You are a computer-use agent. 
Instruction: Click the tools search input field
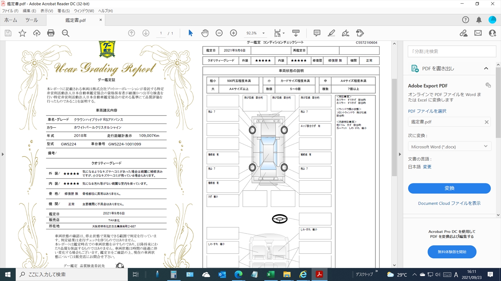click(452, 51)
